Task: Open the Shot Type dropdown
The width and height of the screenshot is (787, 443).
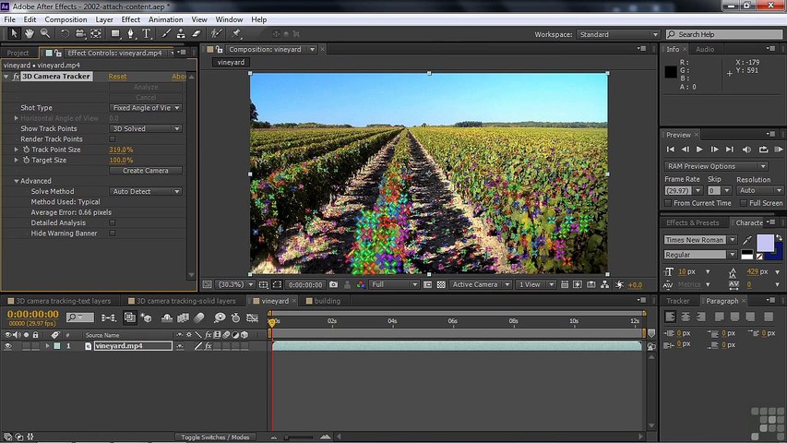Action: (x=146, y=108)
